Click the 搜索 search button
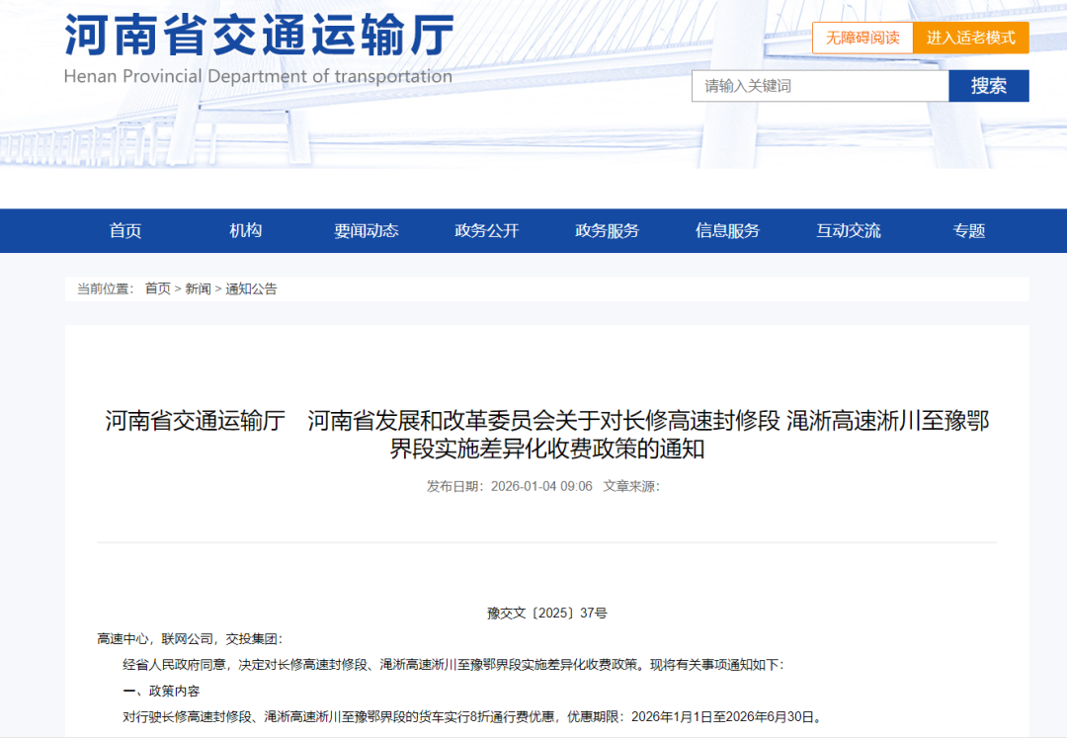The width and height of the screenshot is (1067, 738). pyautogui.click(x=987, y=86)
